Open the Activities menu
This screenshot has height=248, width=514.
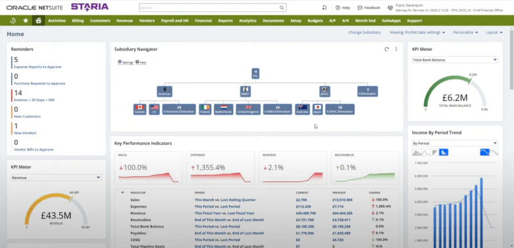pyautogui.click(x=57, y=21)
